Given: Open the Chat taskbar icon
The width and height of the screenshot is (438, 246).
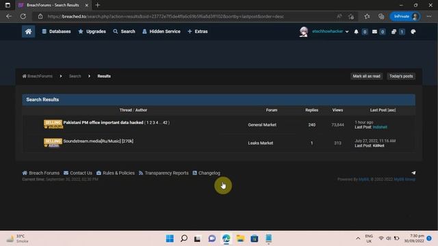Looking at the screenshot, I should tap(212, 238).
